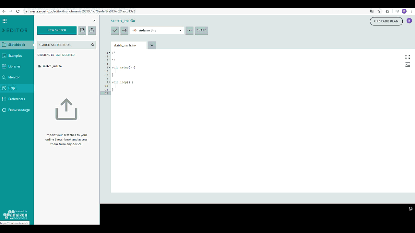Screen dimensions: 415x233
Task: Expand the sketch tab dropdown arrow
Action: click(152, 45)
